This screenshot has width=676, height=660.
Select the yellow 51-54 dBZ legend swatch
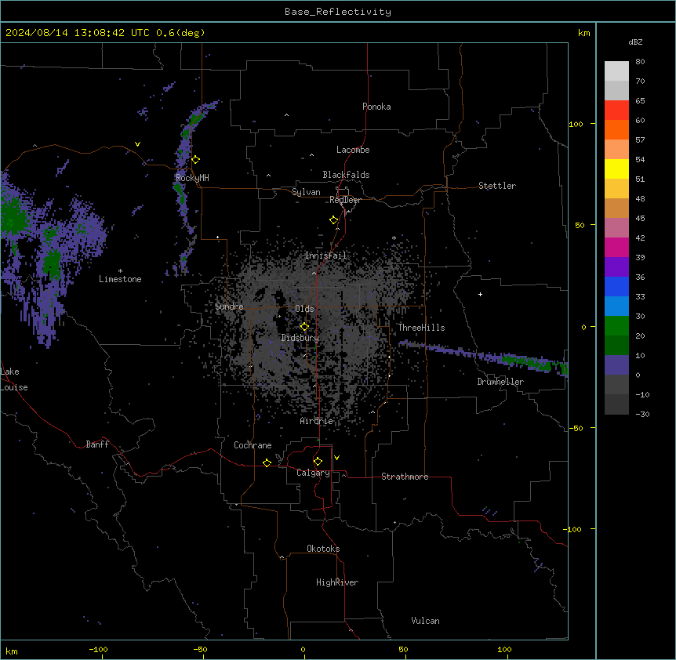pyautogui.click(x=616, y=169)
